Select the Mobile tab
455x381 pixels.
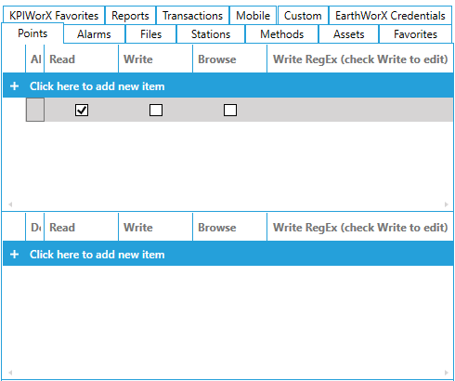(x=253, y=15)
